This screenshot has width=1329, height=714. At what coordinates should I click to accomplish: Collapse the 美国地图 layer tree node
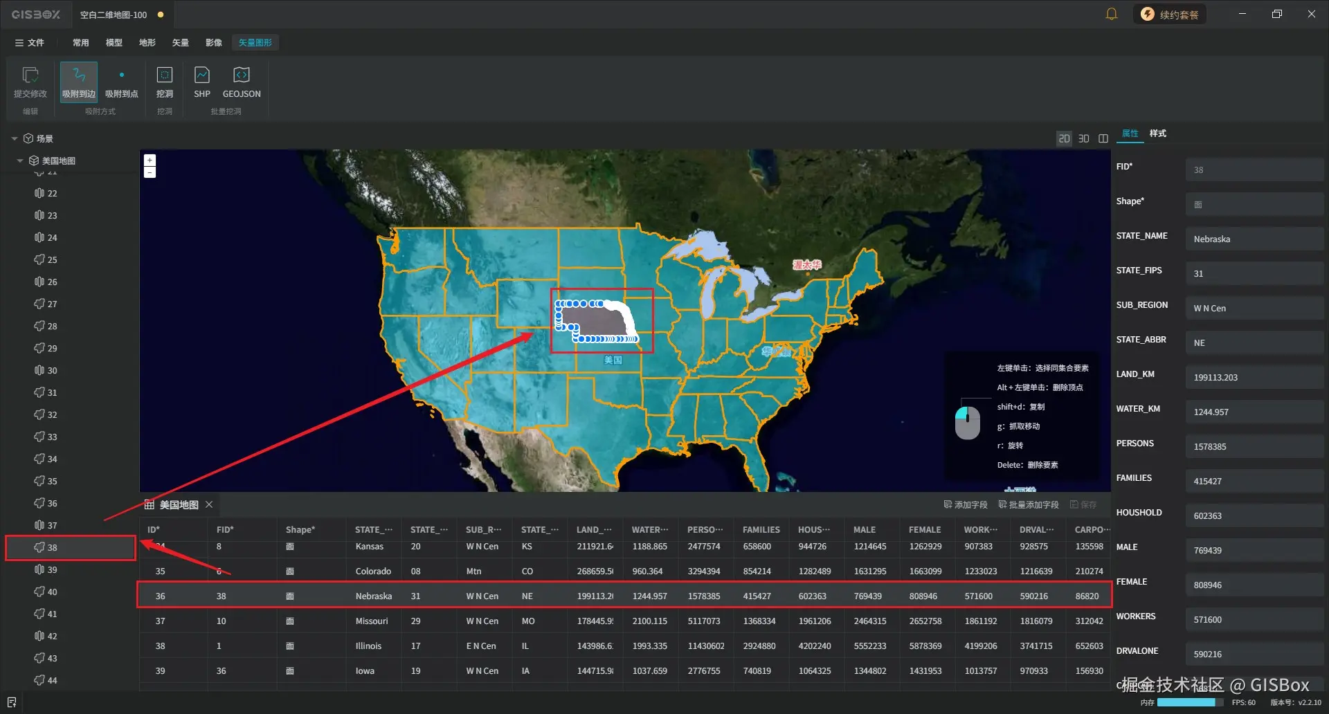coord(20,161)
